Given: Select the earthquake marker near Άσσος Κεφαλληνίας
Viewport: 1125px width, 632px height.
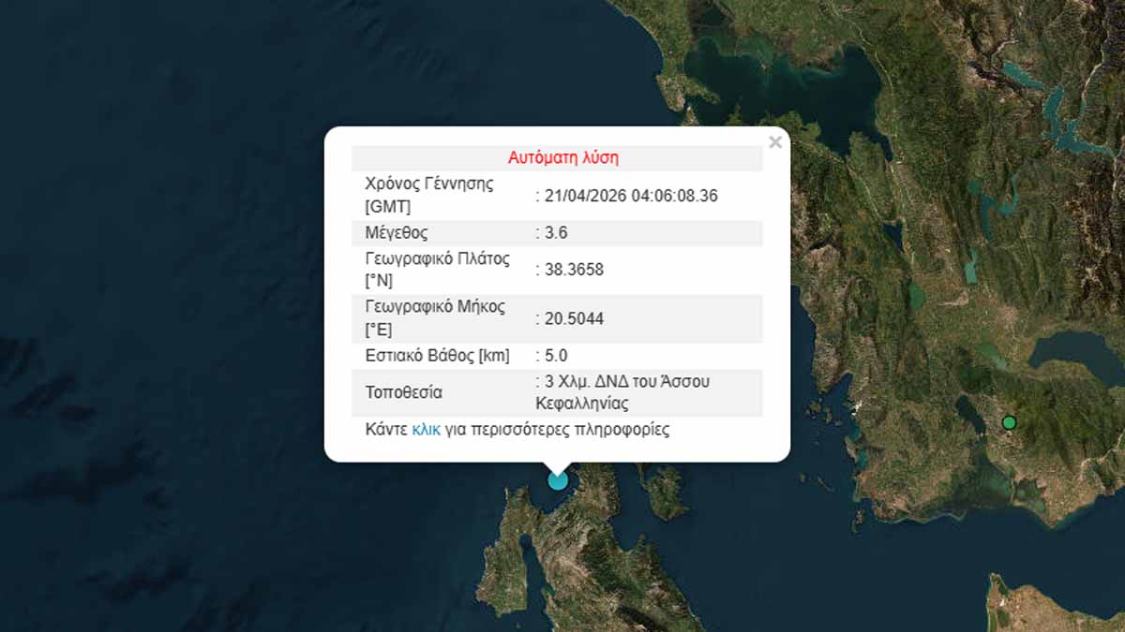Looking at the screenshot, I should click(x=557, y=480).
